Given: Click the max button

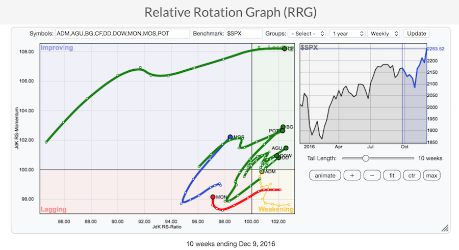Looking at the screenshot, I should pyautogui.click(x=432, y=176).
